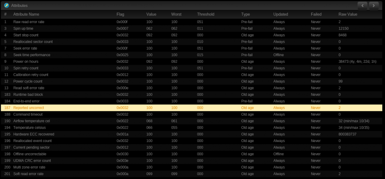Click raw value 38473 (4y, 4m, 22d, 1h)
This screenshot has height=179, width=385.
pos(357,62)
